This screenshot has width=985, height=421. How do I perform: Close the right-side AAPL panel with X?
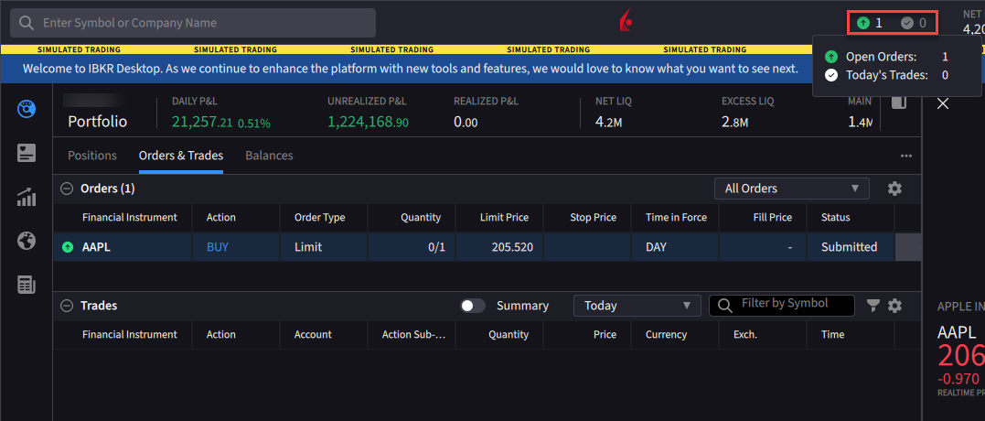(x=943, y=103)
